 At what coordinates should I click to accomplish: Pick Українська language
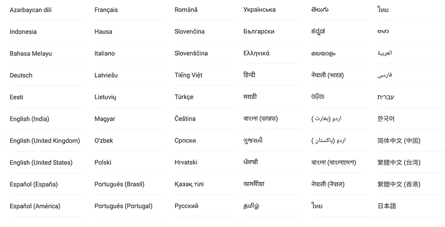260,10
